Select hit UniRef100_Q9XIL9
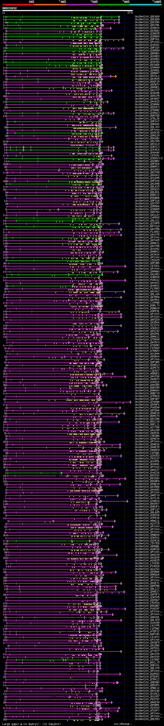The height and width of the screenshot is (726, 164). pyautogui.click(x=147, y=144)
